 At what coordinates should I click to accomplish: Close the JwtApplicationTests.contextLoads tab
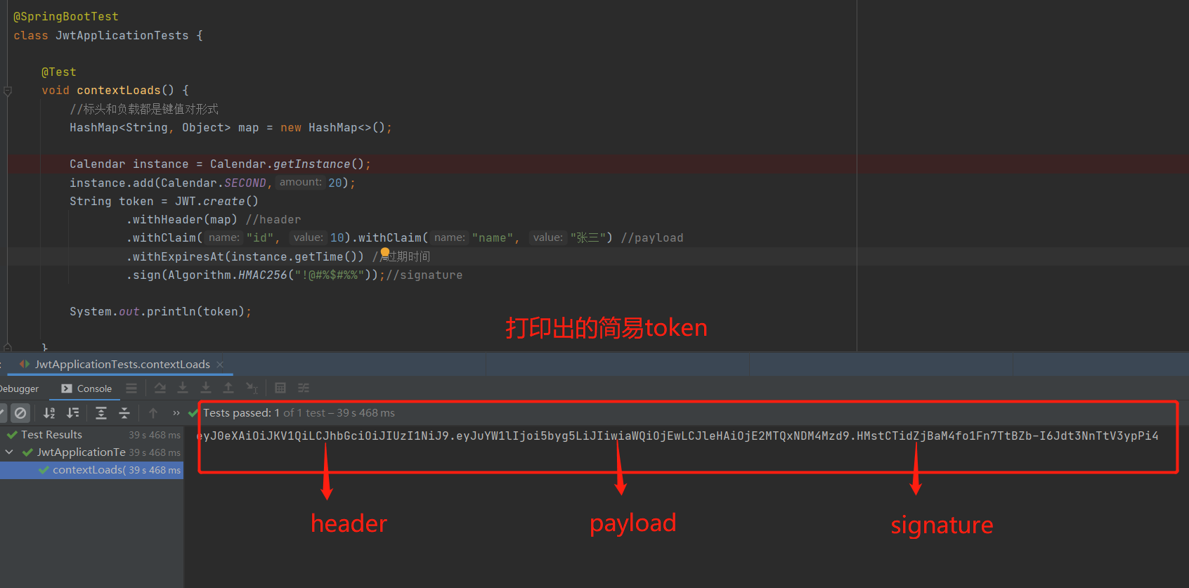tap(220, 364)
